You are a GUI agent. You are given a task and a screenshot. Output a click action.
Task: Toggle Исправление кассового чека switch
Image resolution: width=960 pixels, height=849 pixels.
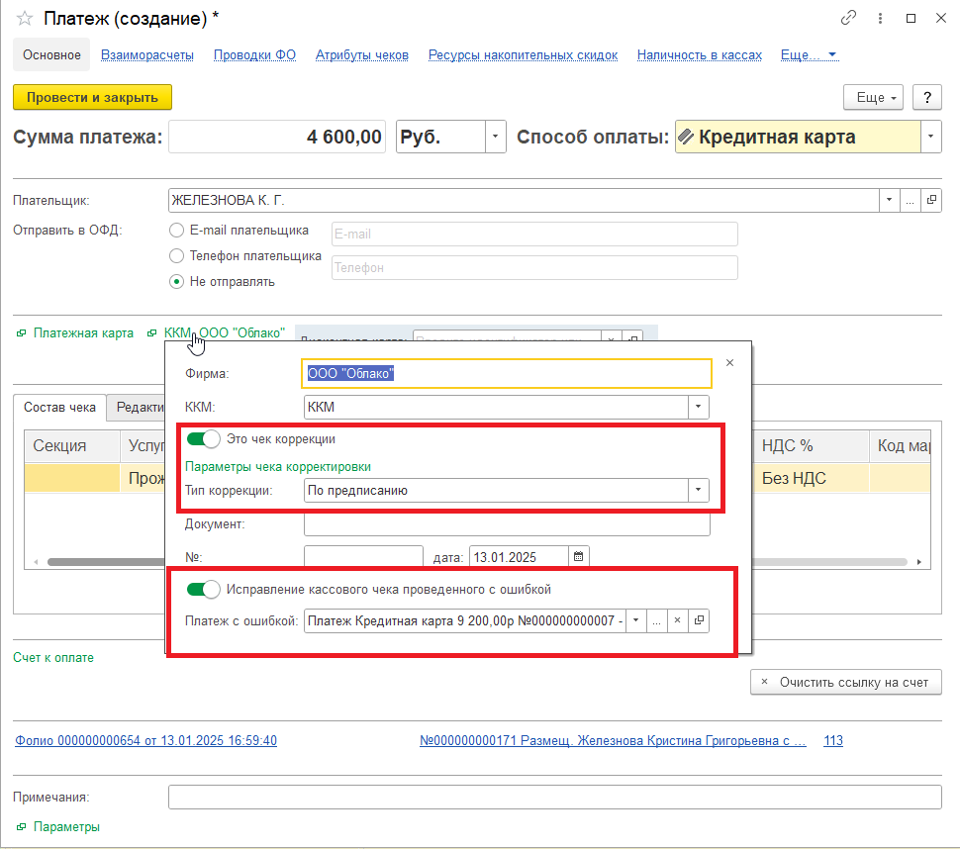203,589
